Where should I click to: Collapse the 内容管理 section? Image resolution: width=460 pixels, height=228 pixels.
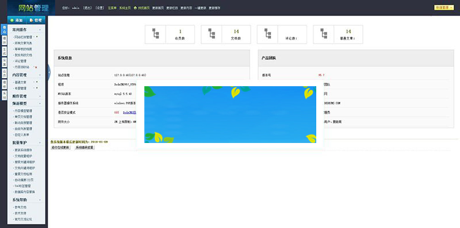pyautogui.click(x=40, y=75)
